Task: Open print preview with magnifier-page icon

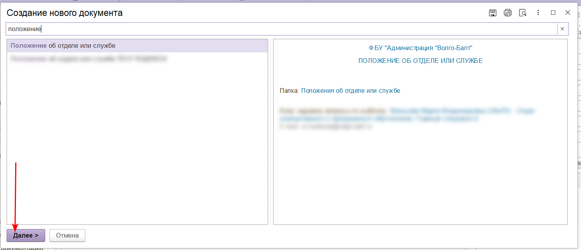Action: (x=523, y=13)
